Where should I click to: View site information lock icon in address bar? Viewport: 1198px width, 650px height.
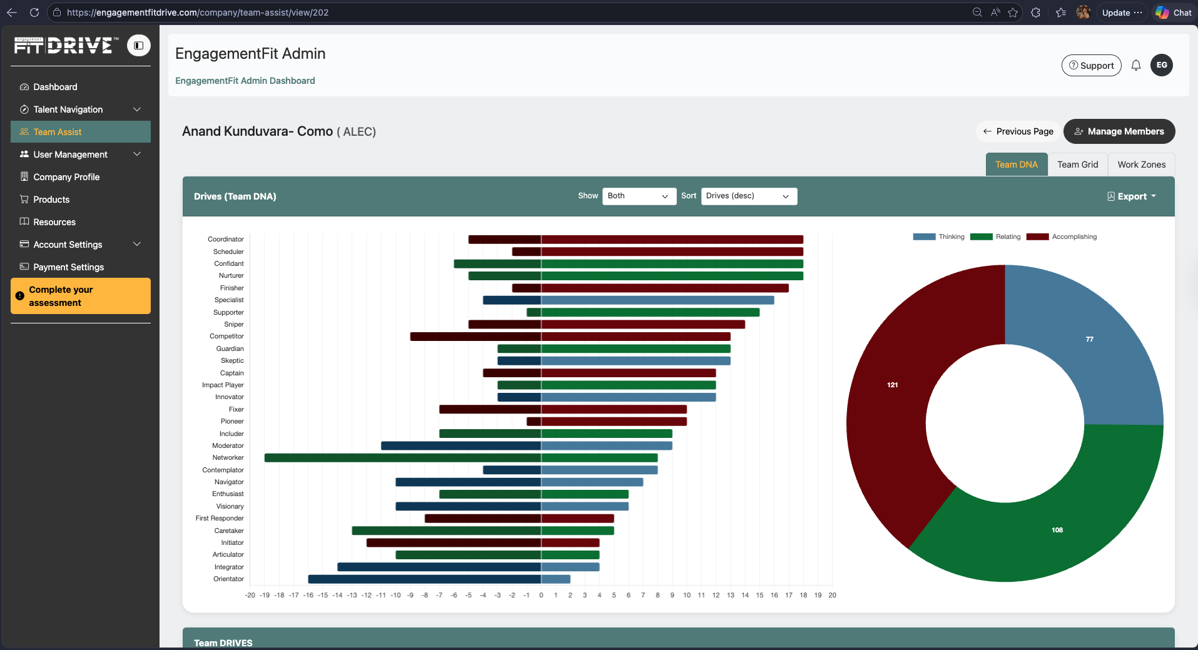click(x=57, y=13)
